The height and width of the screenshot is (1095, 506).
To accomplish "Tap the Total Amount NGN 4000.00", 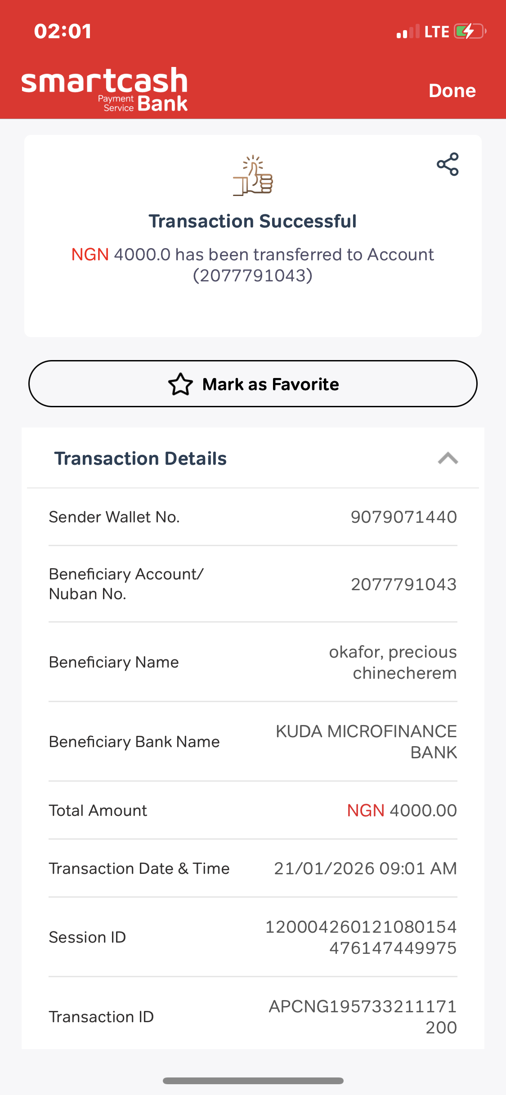I will (402, 810).
